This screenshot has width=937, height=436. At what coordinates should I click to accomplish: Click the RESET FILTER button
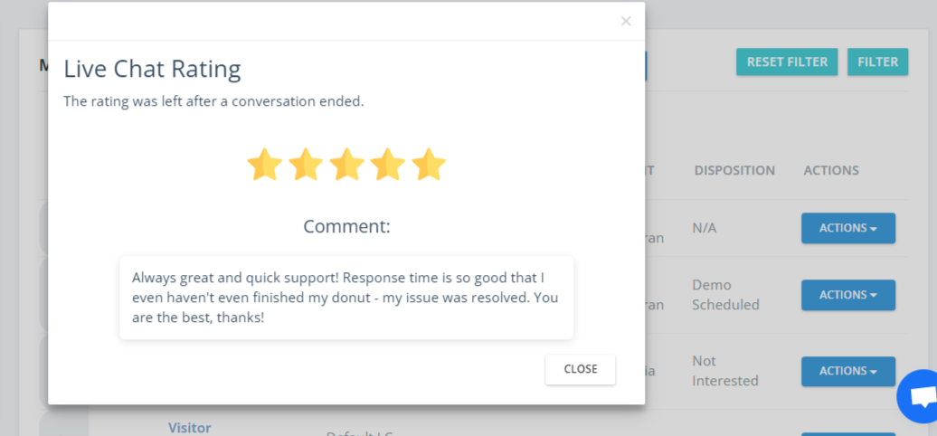point(787,62)
